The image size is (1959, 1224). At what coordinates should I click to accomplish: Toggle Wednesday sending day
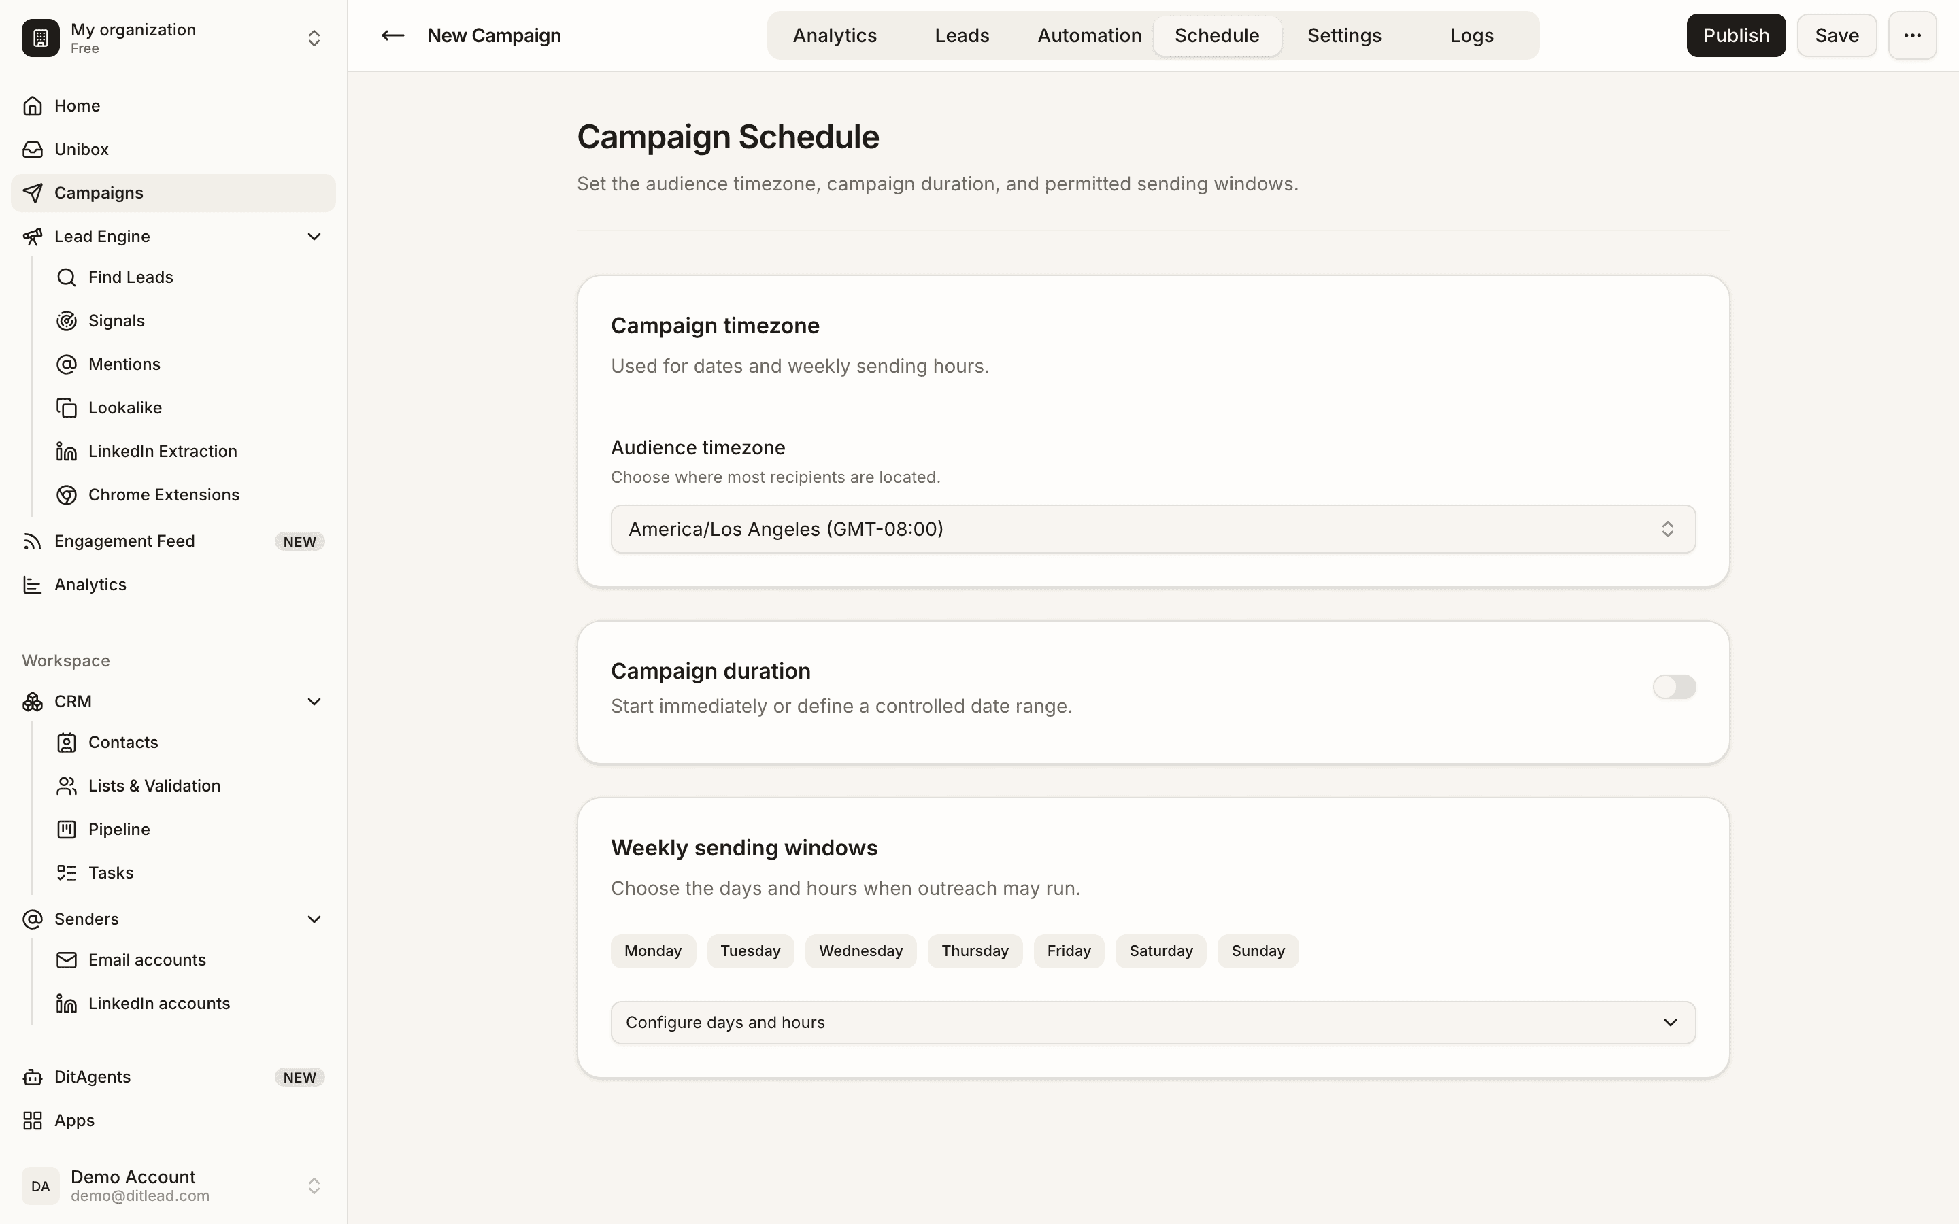[860, 951]
